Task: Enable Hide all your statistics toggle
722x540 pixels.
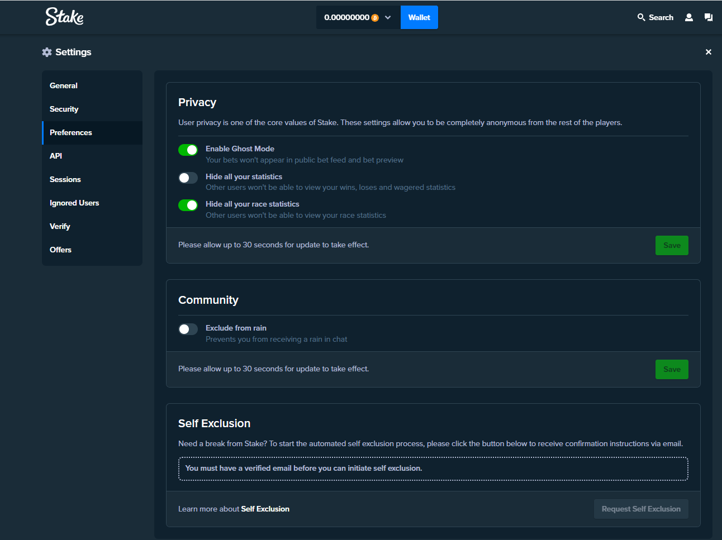Action: [x=188, y=178]
